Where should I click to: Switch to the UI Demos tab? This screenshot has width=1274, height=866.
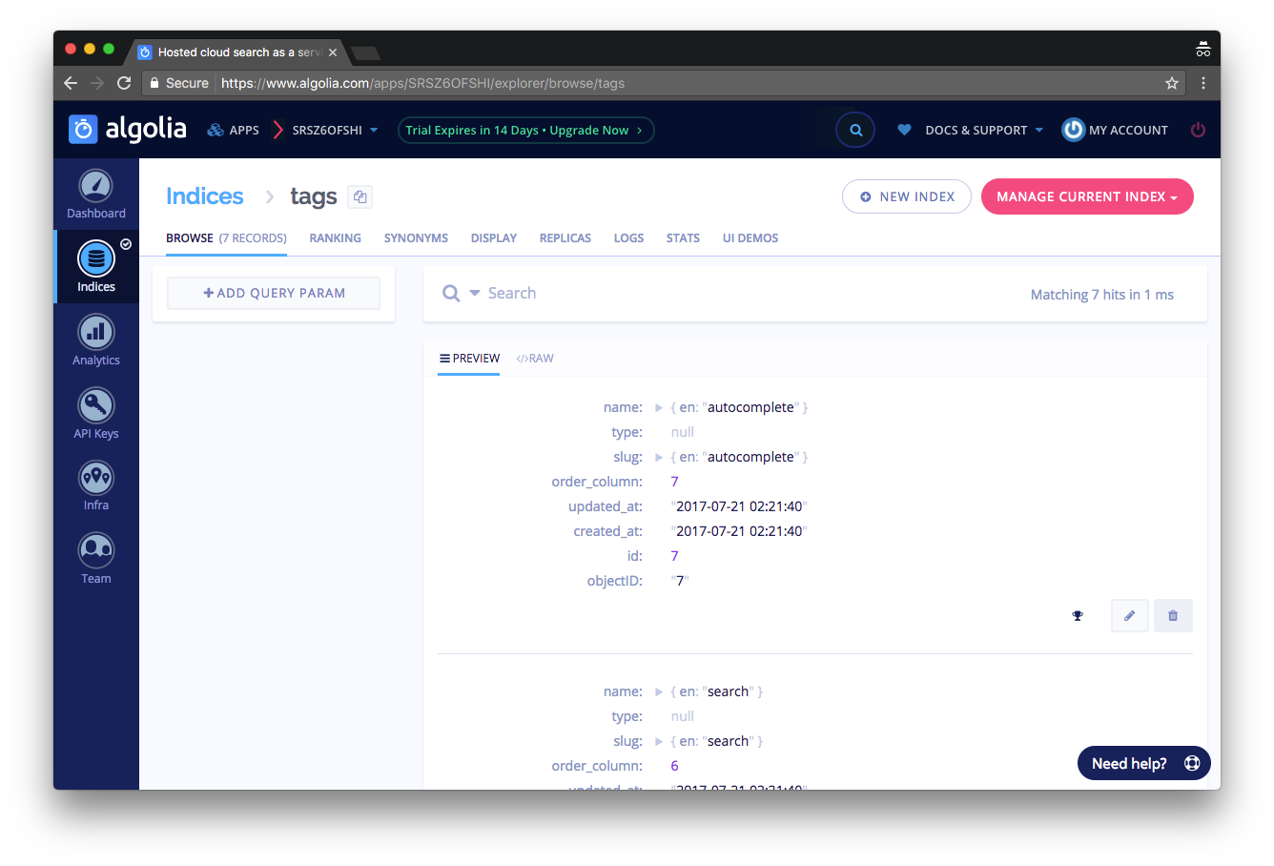tap(750, 238)
